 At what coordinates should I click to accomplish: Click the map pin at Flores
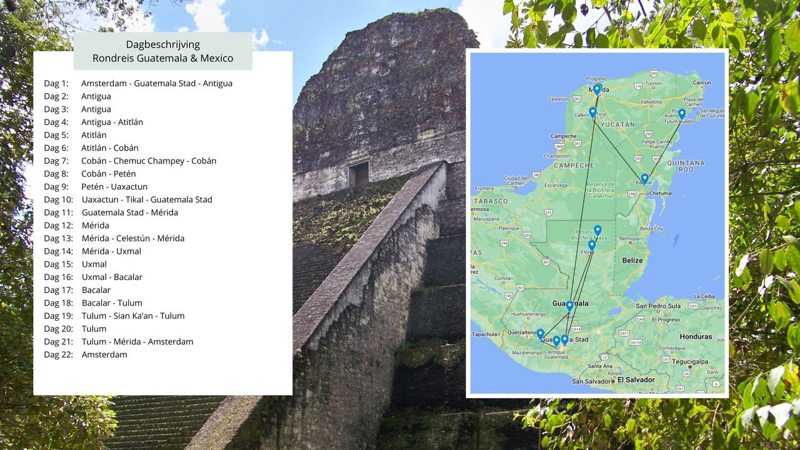tap(592, 246)
